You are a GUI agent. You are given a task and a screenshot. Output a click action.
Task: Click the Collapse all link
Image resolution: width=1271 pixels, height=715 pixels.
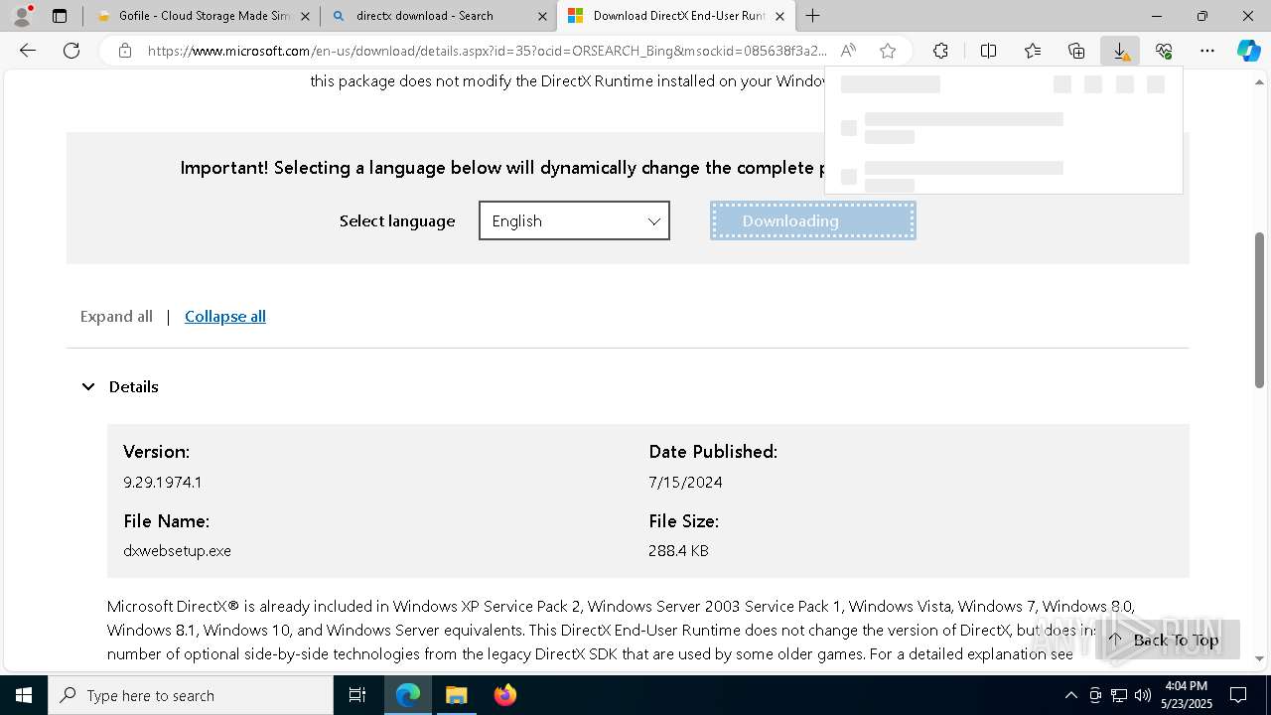tap(225, 317)
